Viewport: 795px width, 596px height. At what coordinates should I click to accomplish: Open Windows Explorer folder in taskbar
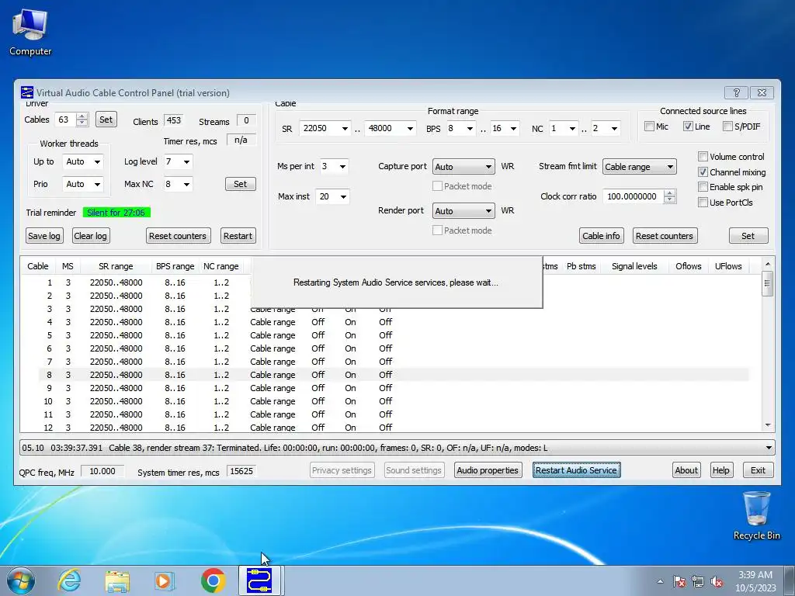coord(117,580)
